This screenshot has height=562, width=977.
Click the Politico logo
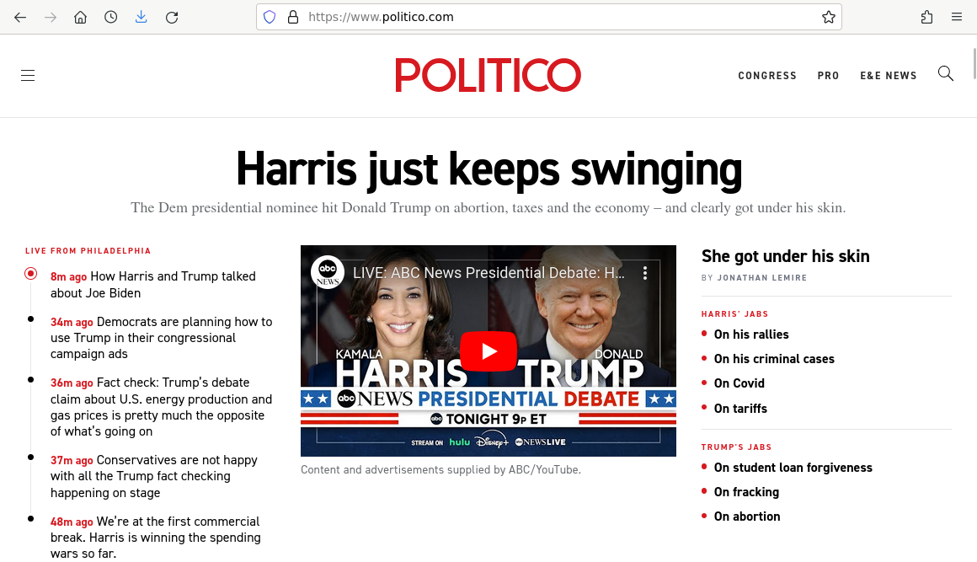pyautogui.click(x=488, y=76)
